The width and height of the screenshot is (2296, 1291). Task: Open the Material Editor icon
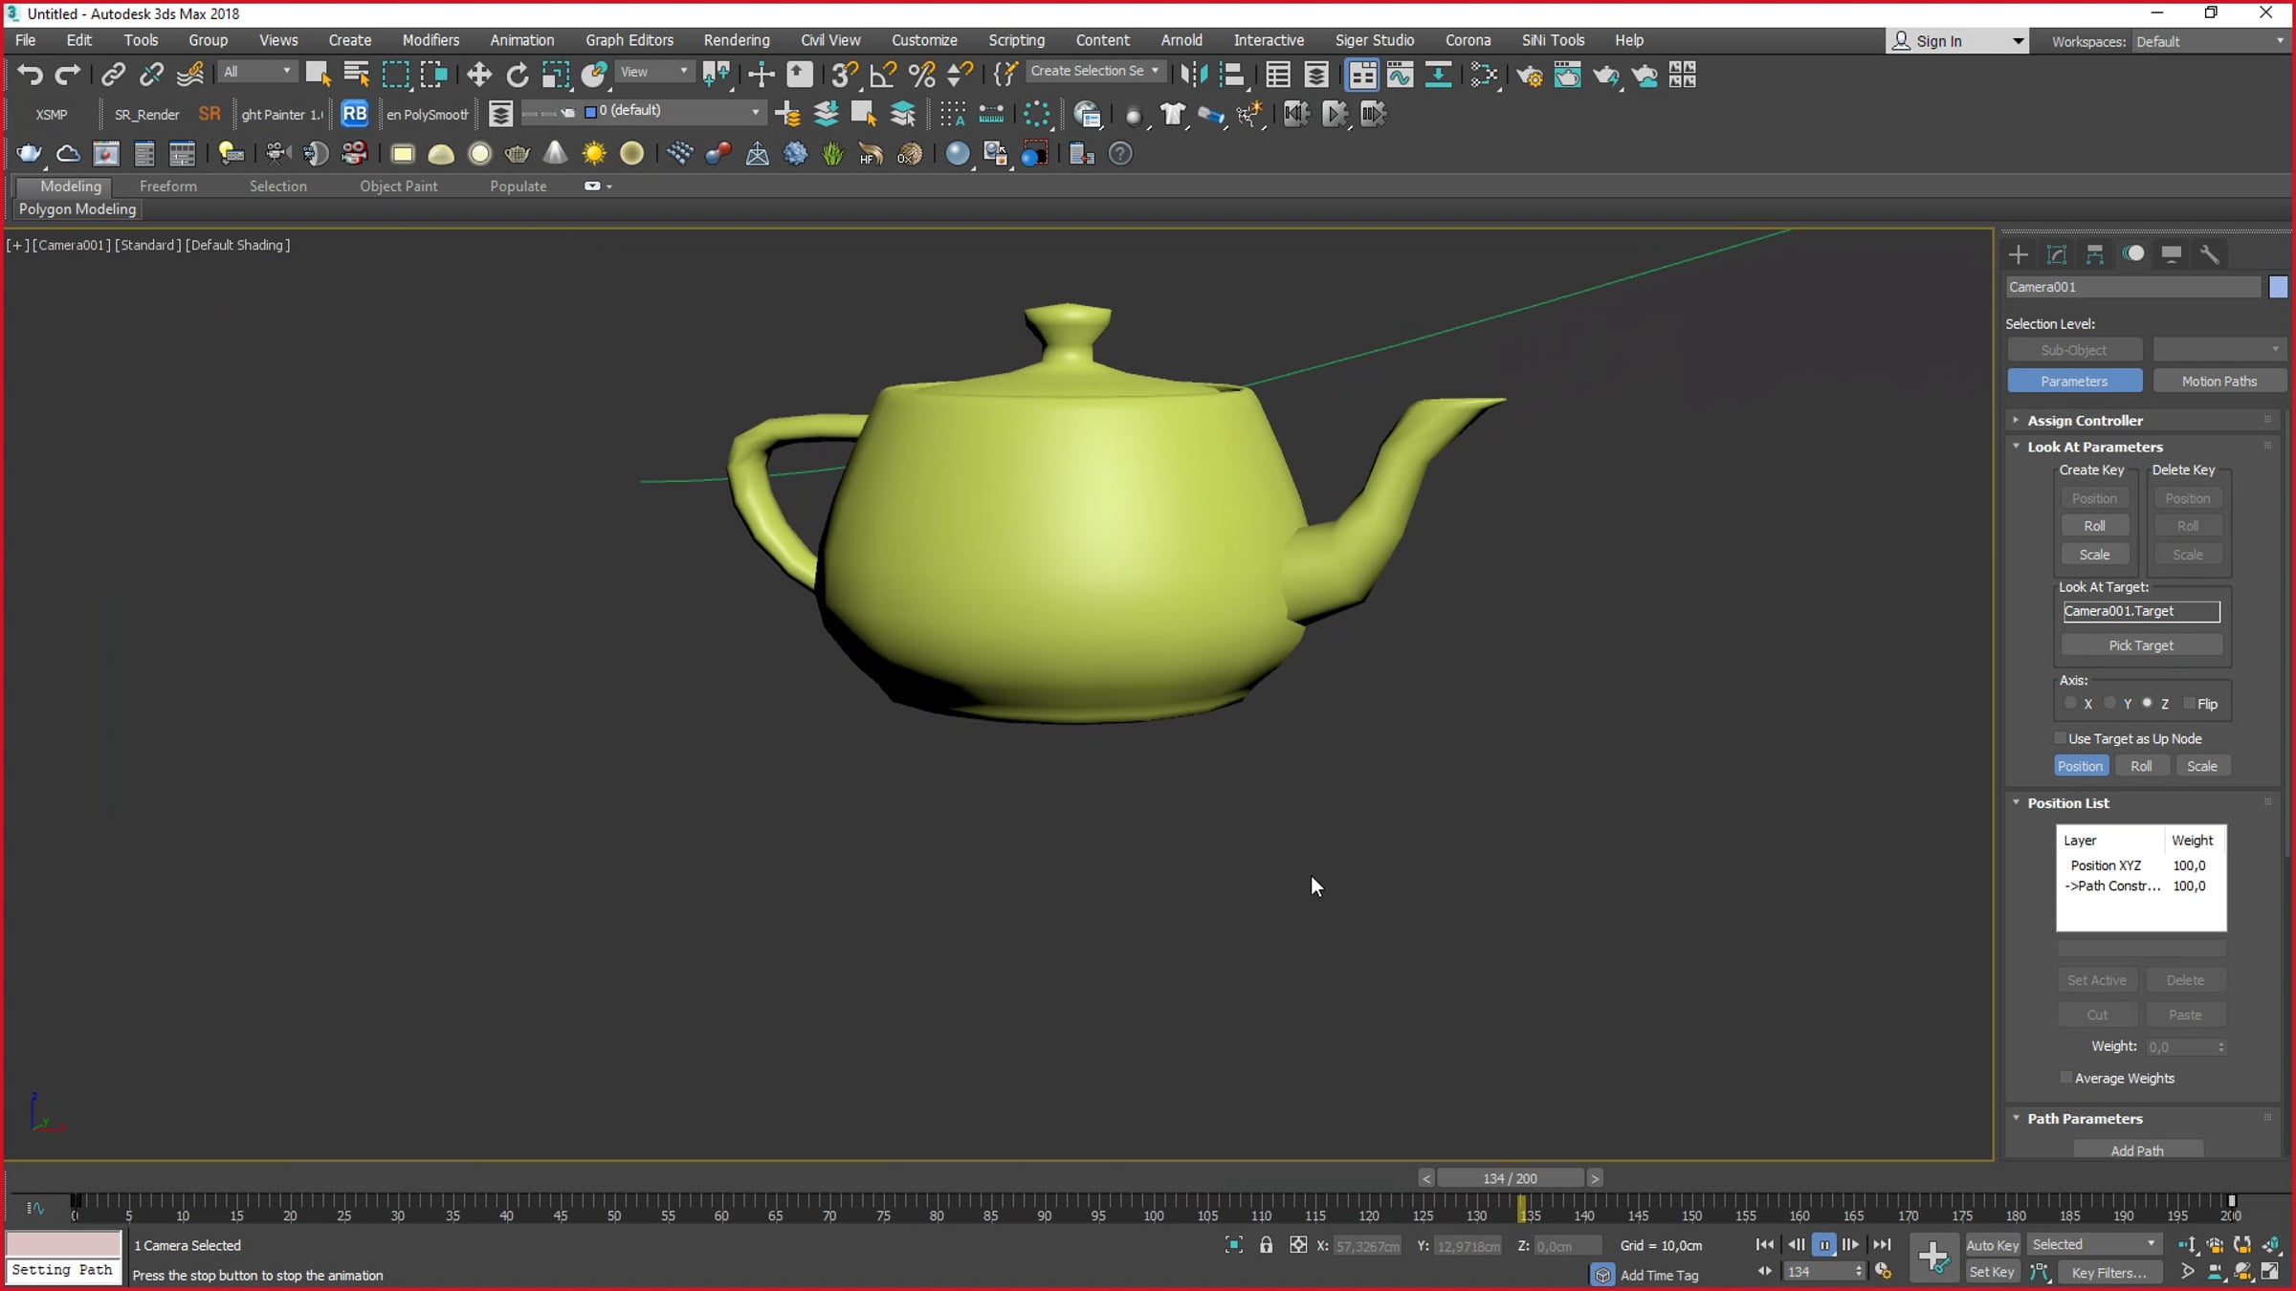1484,75
